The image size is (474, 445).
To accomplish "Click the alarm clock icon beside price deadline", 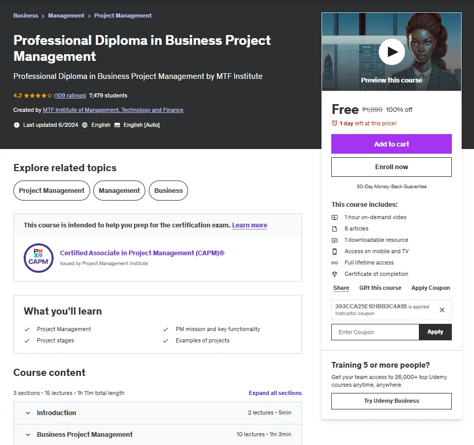I will [x=334, y=123].
